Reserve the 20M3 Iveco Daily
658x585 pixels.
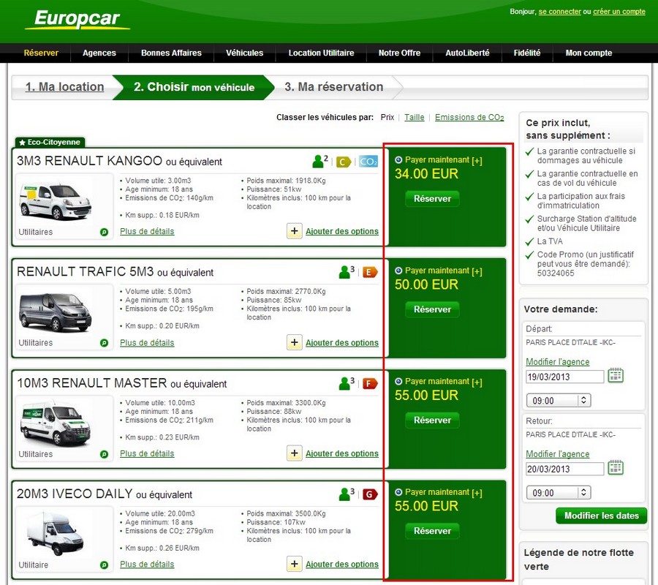(x=432, y=531)
